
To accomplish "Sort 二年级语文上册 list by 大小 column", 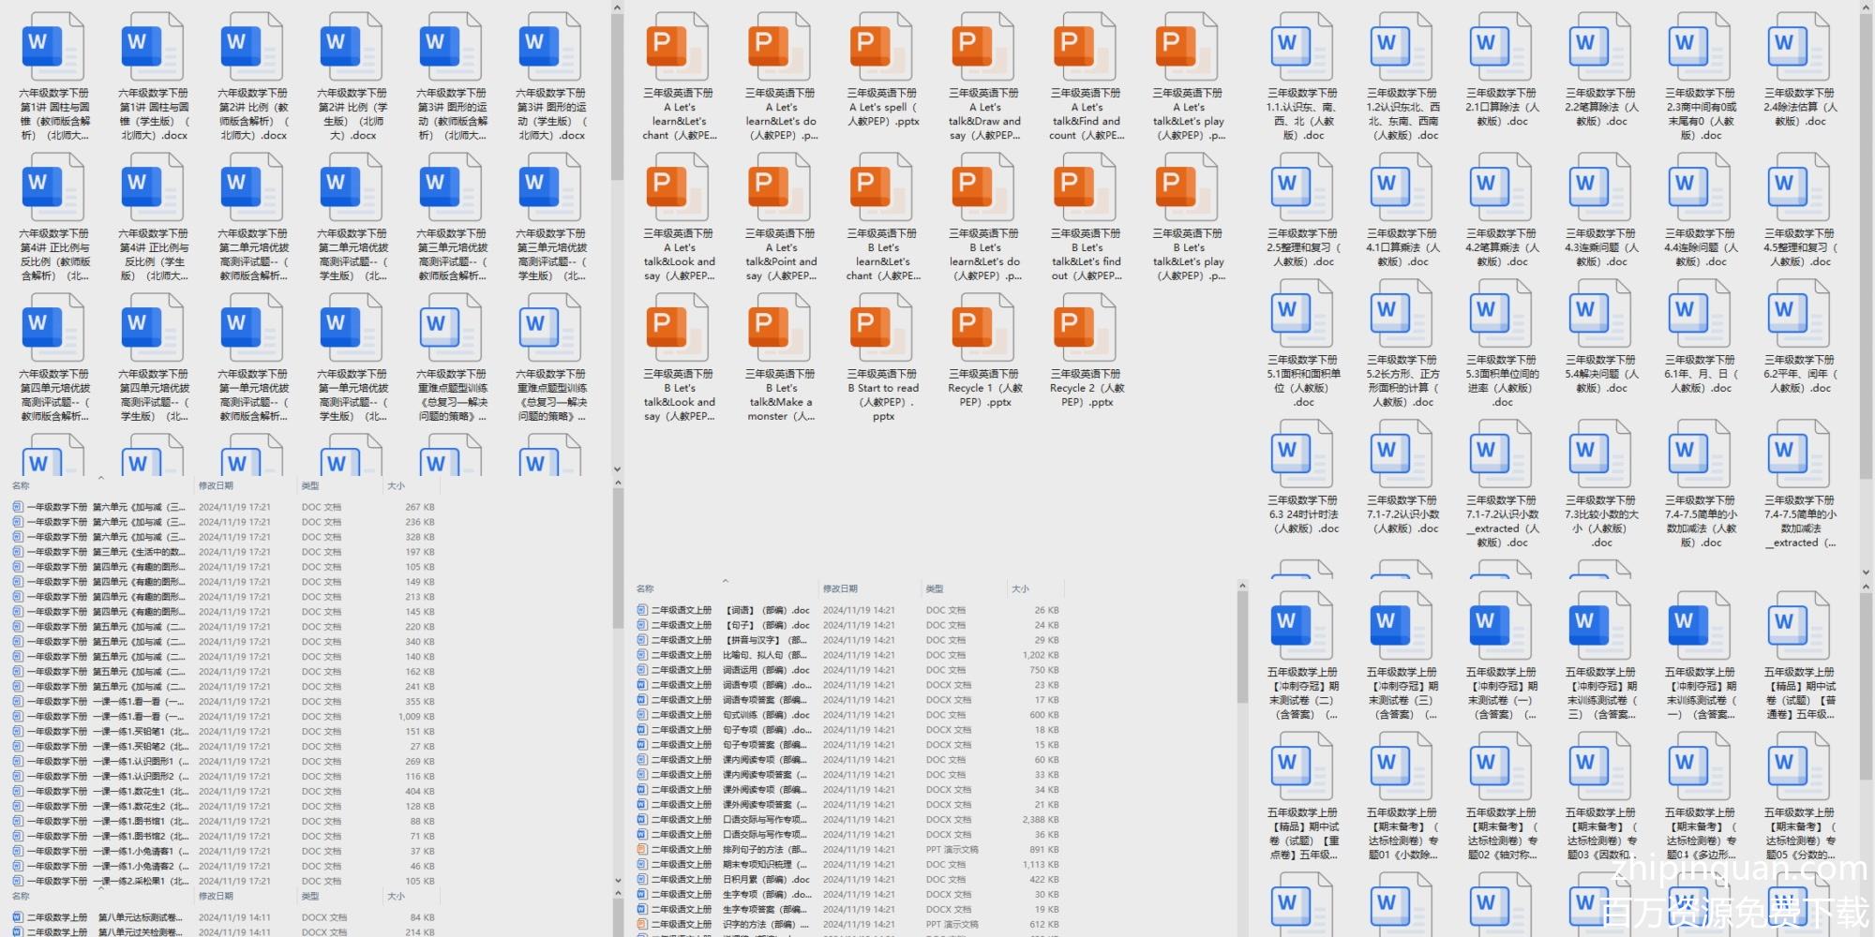I will pos(1020,588).
